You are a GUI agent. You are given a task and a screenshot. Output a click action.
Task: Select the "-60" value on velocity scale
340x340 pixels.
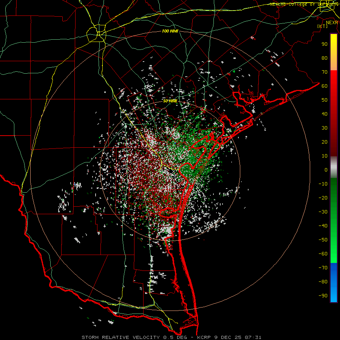click(x=323, y=254)
